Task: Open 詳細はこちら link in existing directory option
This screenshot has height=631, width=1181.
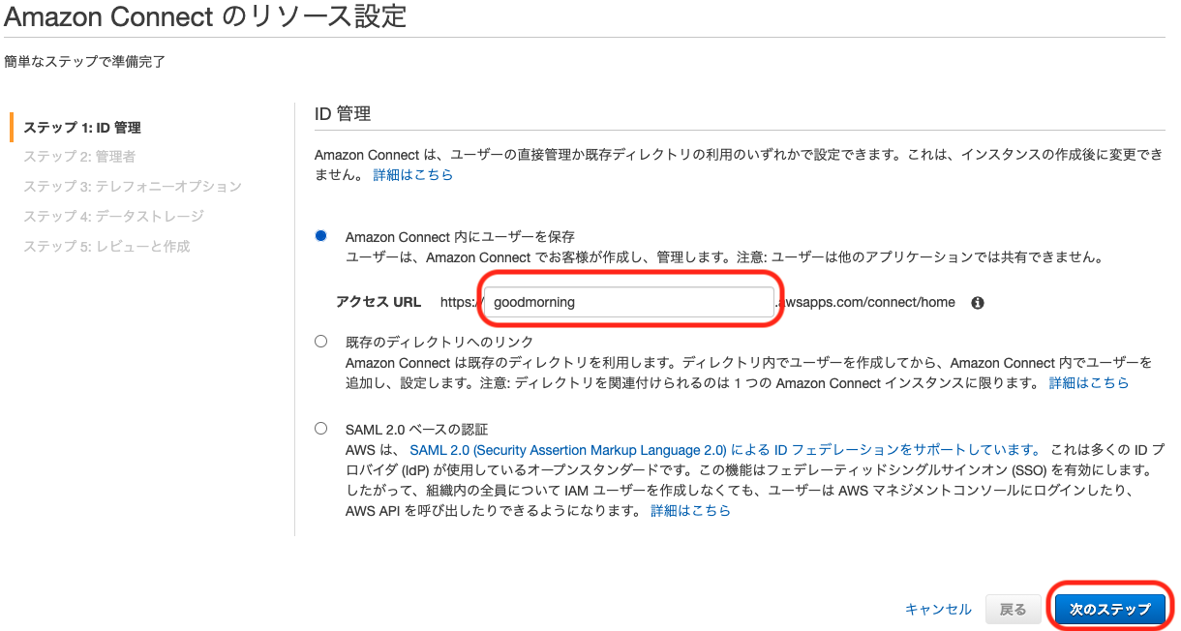Action: point(1089,383)
